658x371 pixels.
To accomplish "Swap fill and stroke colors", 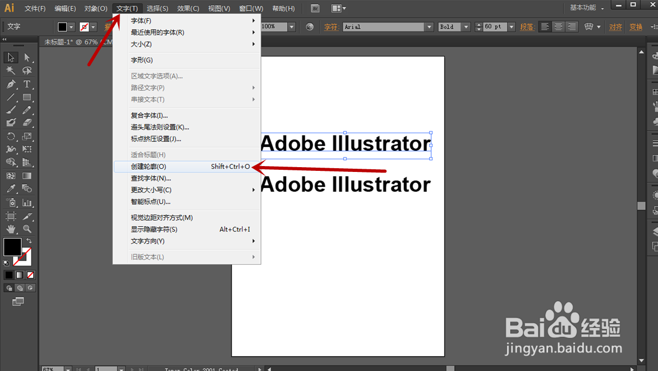I will click(29, 241).
